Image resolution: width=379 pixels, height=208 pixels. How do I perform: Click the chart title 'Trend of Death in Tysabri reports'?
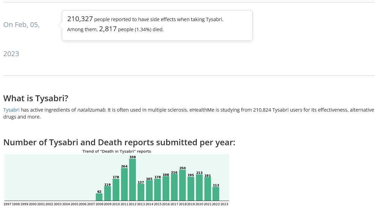pyautogui.click(x=117, y=151)
